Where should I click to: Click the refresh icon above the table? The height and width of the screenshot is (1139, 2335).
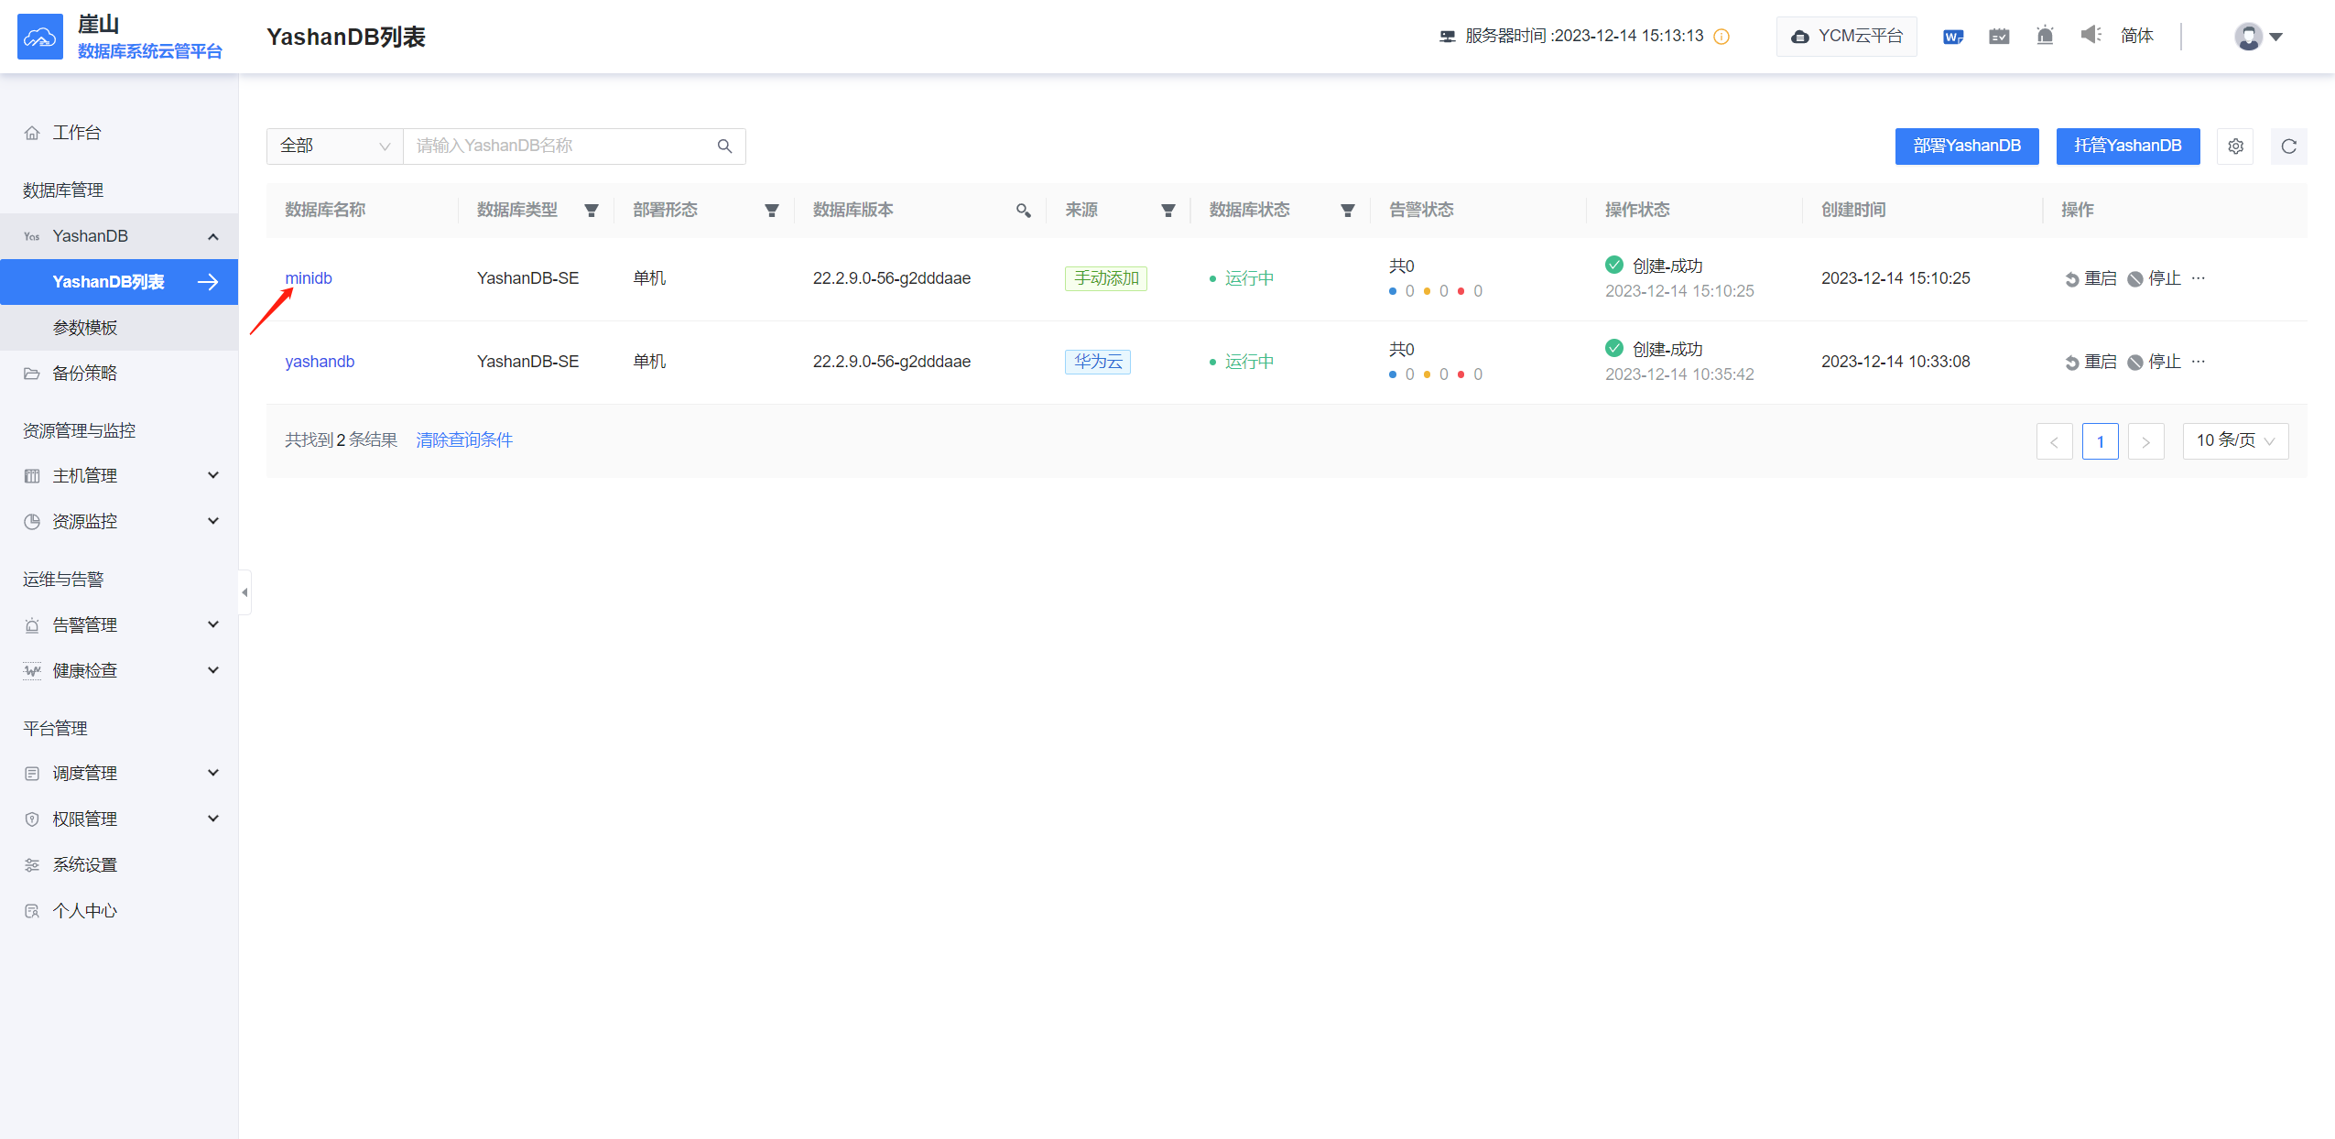click(x=2288, y=146)
